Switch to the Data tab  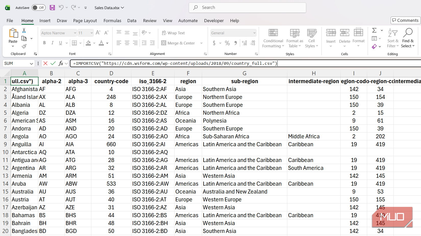pos(132,21)
